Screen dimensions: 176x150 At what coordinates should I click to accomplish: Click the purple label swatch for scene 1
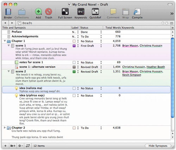[x=74, y=46]
